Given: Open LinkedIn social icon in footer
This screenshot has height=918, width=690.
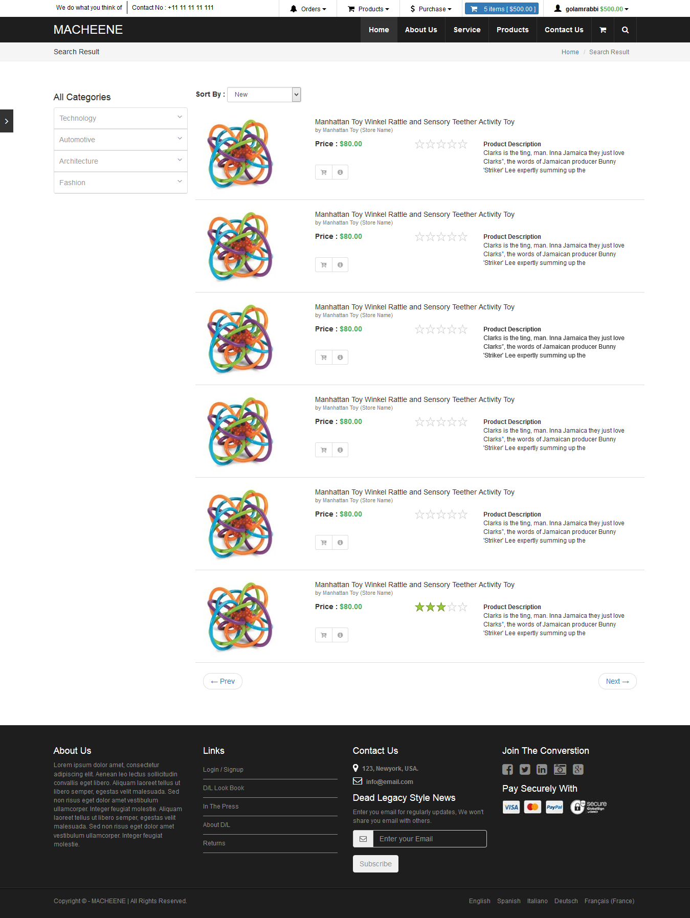Looking at the screenshot, I should click(542, 769).
